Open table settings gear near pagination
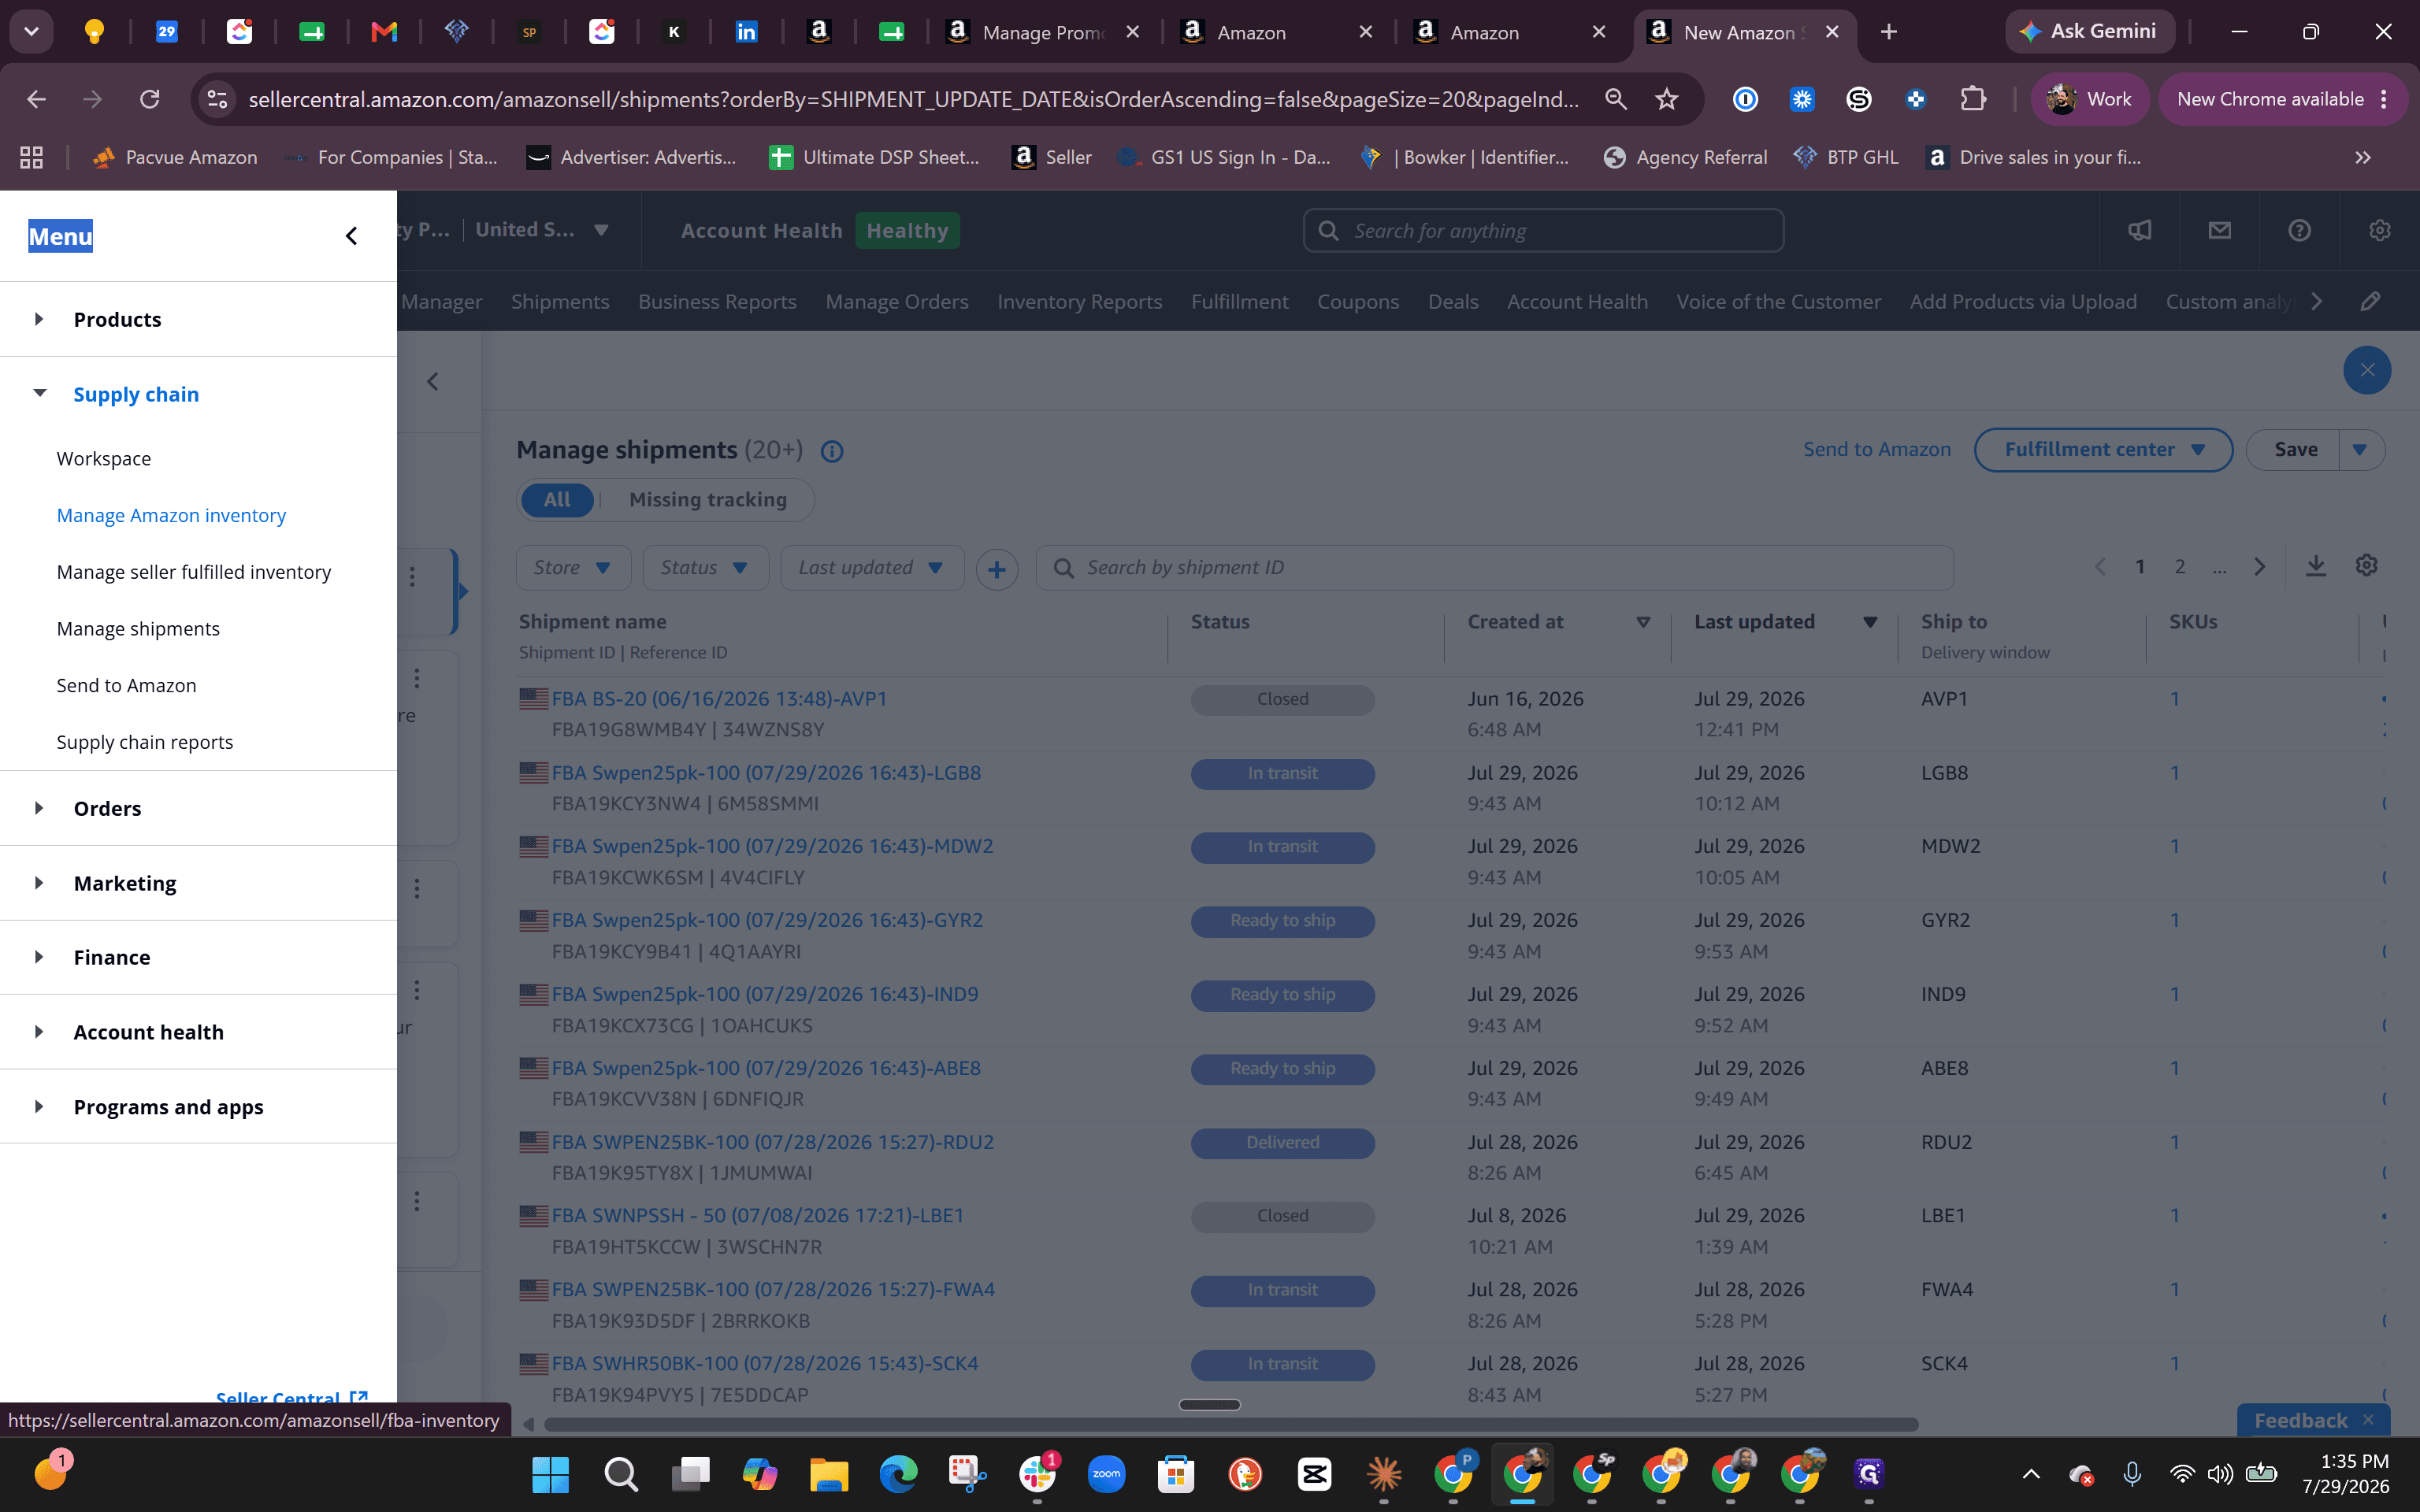2420x1512 pixels. point(2366,566)
